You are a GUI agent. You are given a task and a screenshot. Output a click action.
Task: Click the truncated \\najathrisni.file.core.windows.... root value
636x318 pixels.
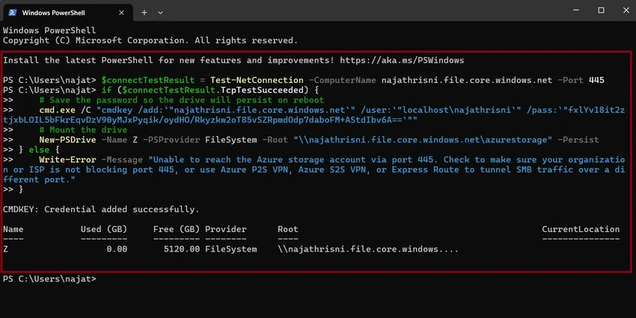click(x=368, y=249)
